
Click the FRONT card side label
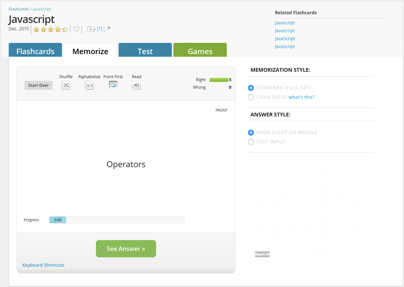pyautogui.click(x=222, y=110)
